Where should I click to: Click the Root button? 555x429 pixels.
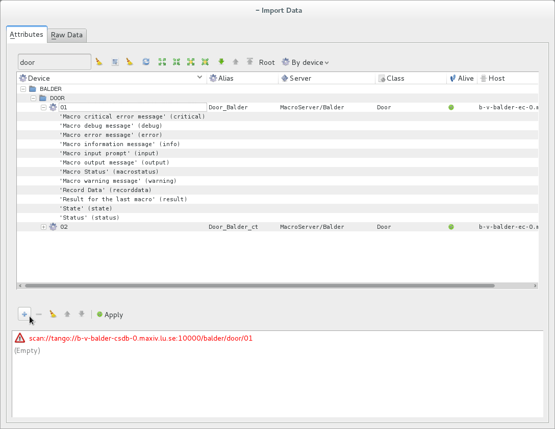(267, 62)
